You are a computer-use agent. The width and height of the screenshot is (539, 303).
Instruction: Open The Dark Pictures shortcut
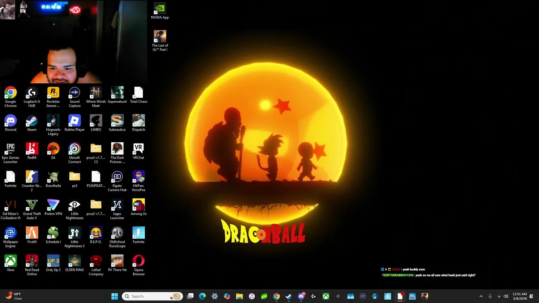pyautogui.click(x=117, y=153)
